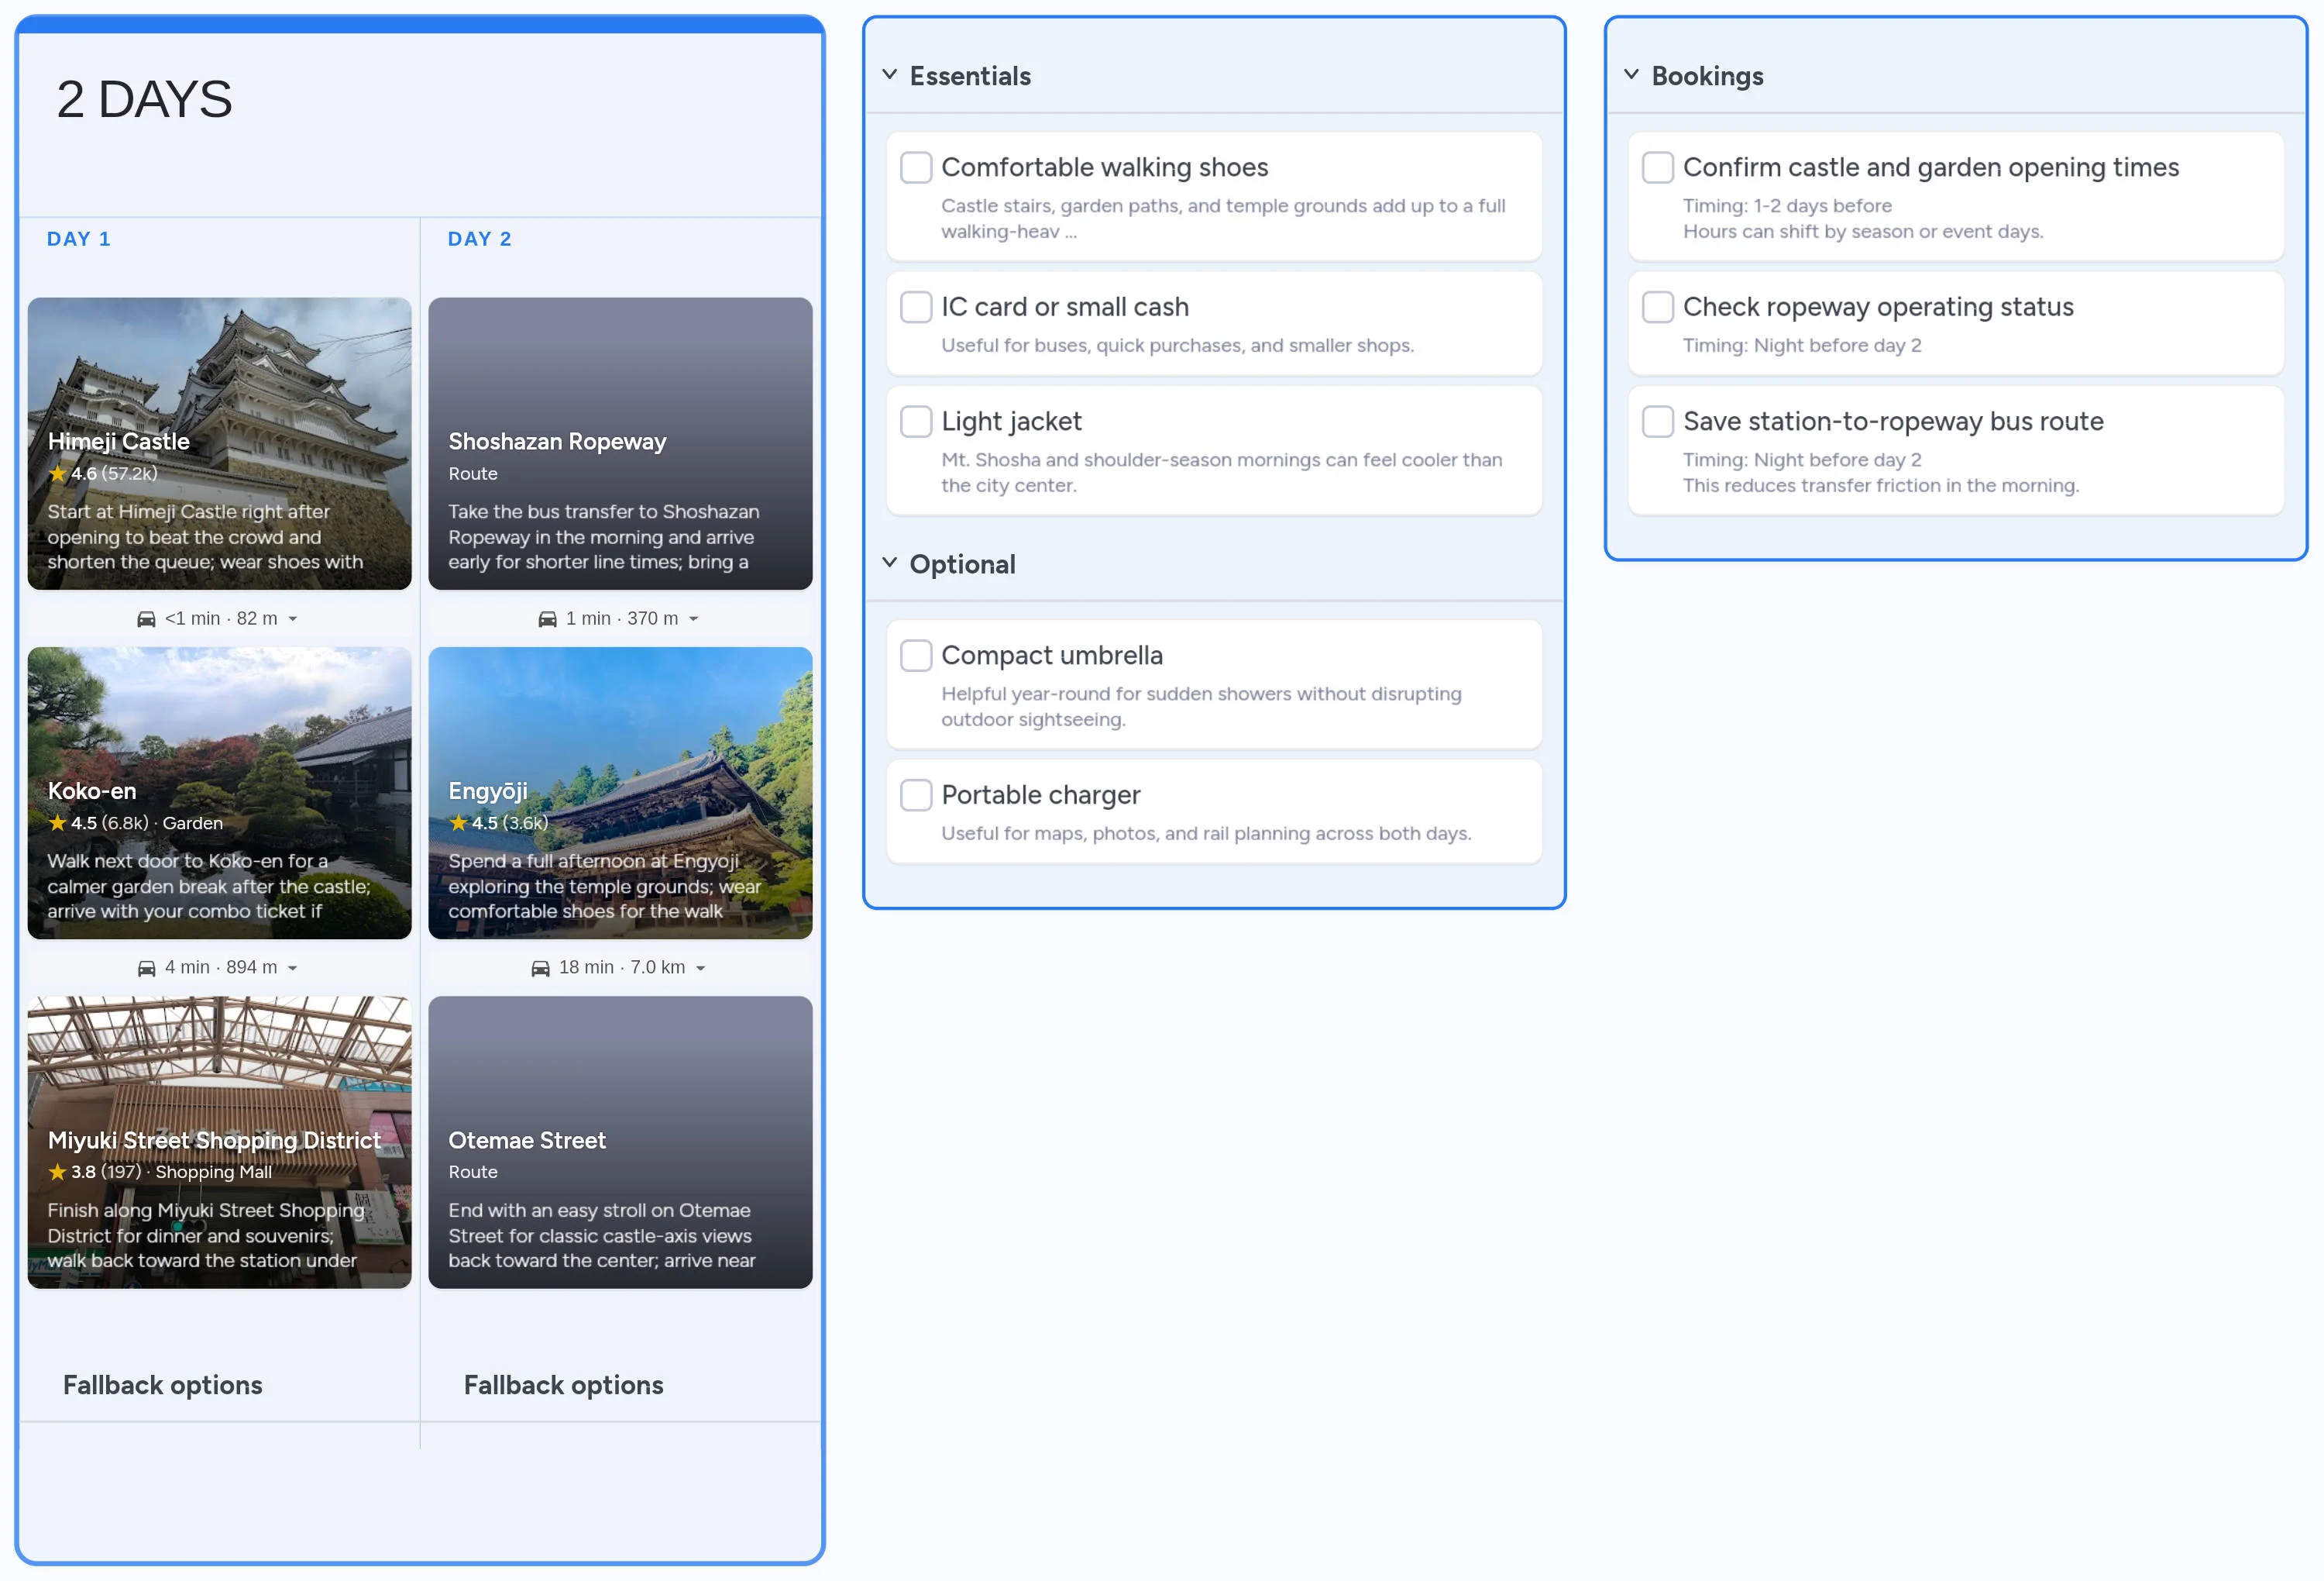Viewport: 2324px width, 1581px height.
Task: Select the DAY 2 column header
Action: tap(479, 239)
